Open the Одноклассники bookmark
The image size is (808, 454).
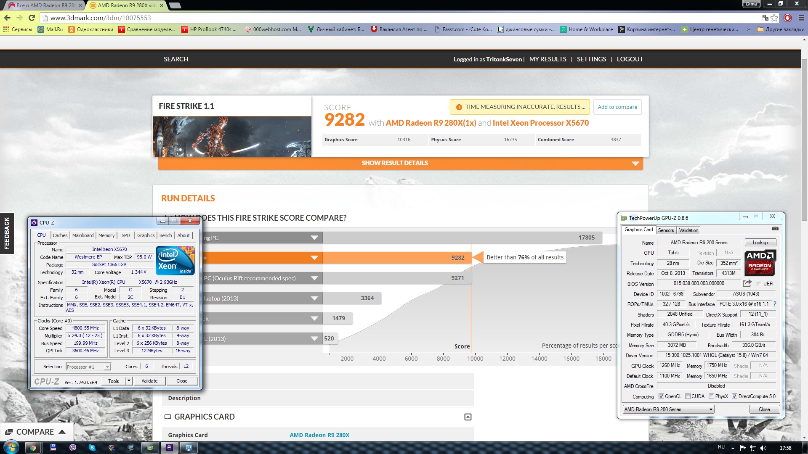[91, 29]
